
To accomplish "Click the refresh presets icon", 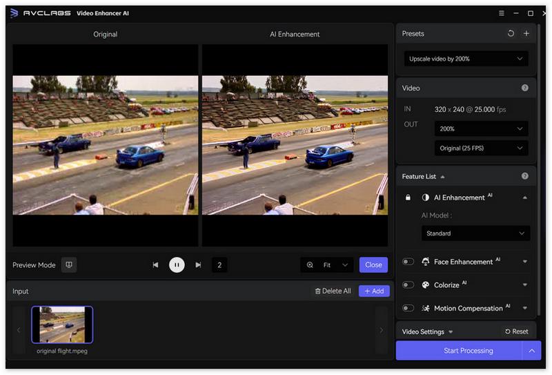I will 511,33.
